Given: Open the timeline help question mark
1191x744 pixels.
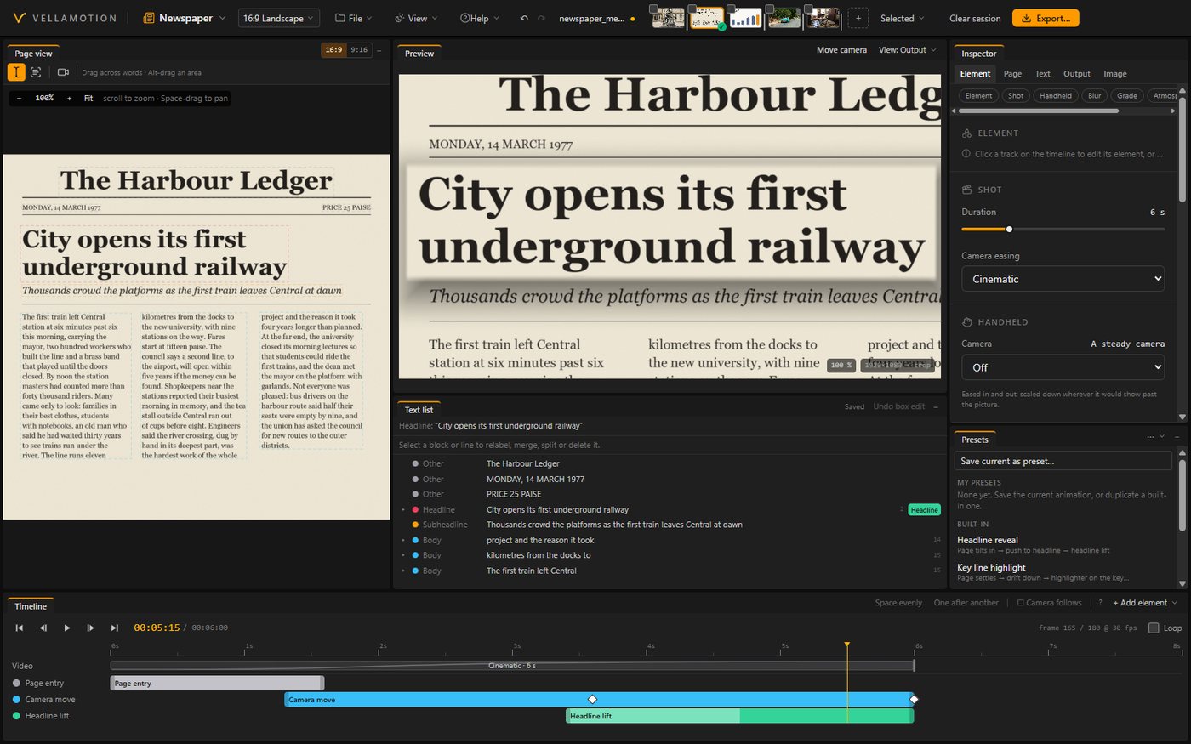Looking at the screenshot, I should tap(1100, 603).
